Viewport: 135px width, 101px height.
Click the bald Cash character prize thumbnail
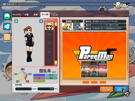coord(67,27)
